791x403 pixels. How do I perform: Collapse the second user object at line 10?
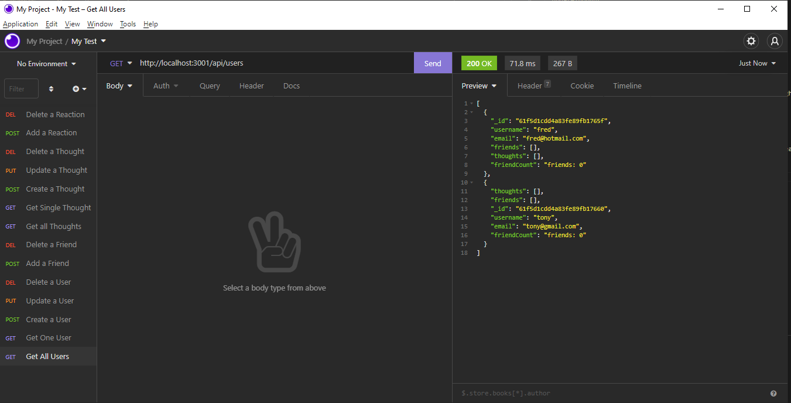click(x=472, y=183)
